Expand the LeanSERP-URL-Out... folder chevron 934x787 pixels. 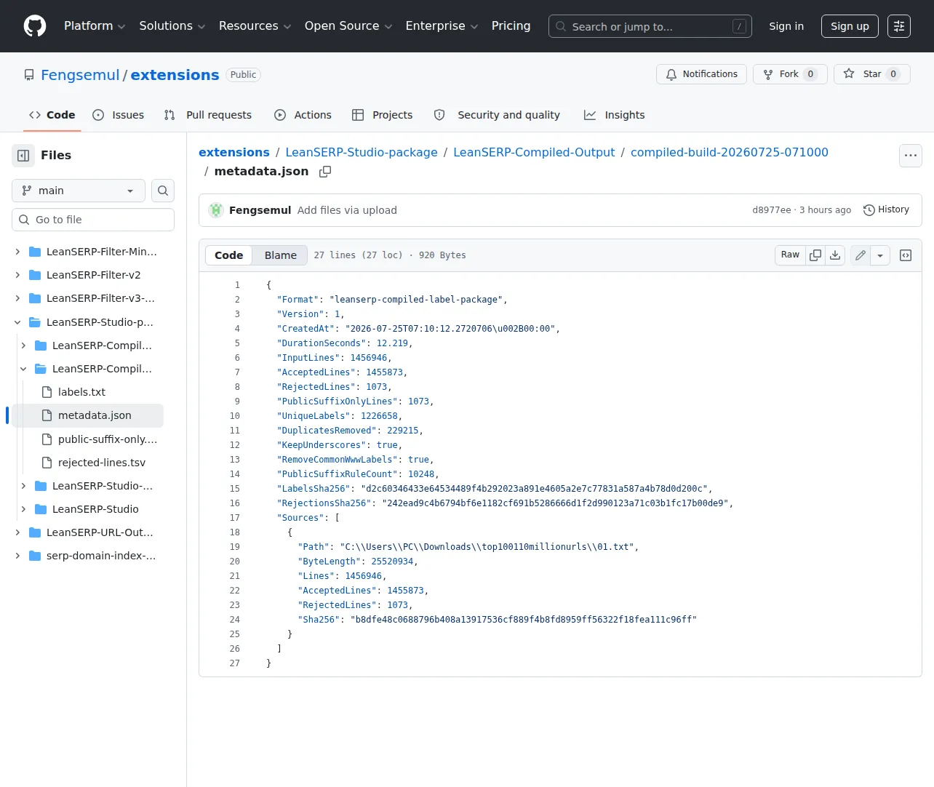[x=17, y=532]
